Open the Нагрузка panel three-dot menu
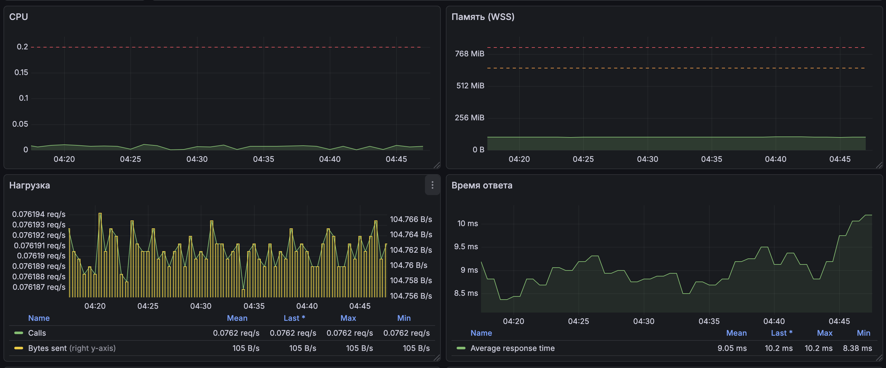886x368 pixels. (432, 185)
